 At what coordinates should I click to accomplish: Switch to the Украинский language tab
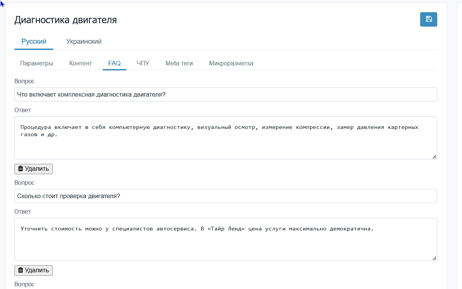(x=84, y=41)
